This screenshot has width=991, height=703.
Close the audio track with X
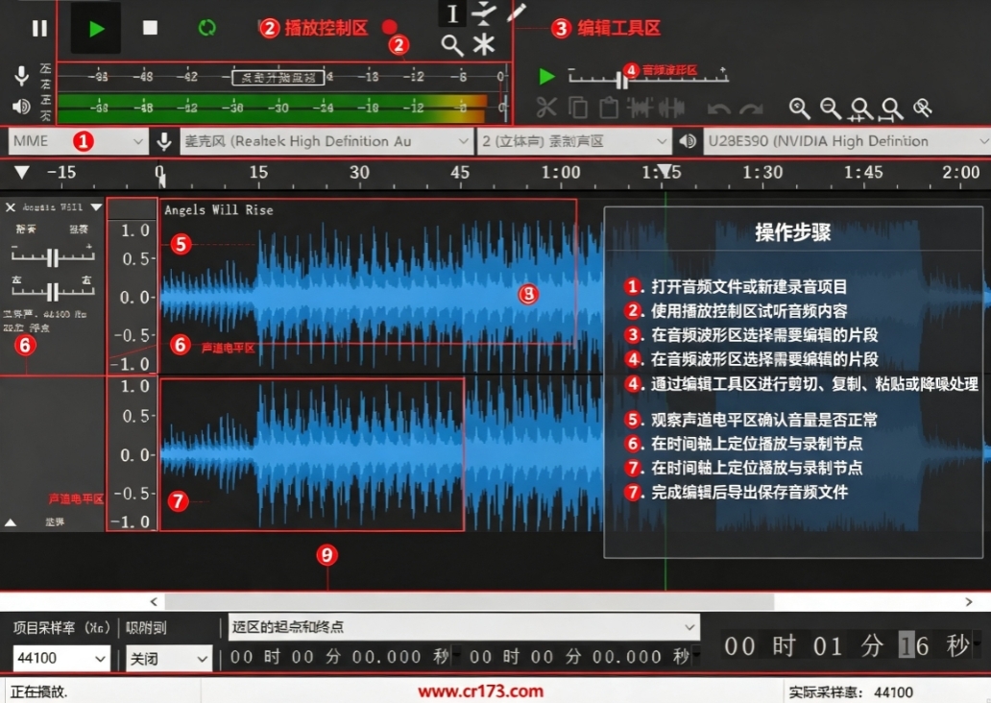pos(11,207)
